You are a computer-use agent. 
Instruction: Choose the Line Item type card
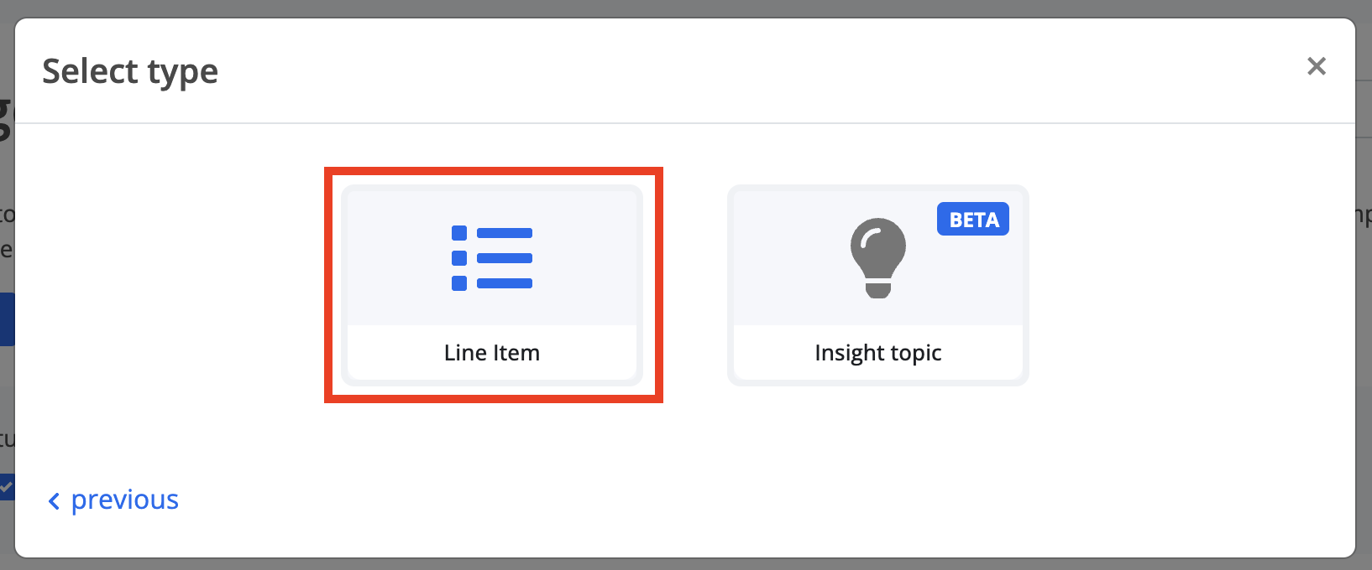[x=492, y=285]
